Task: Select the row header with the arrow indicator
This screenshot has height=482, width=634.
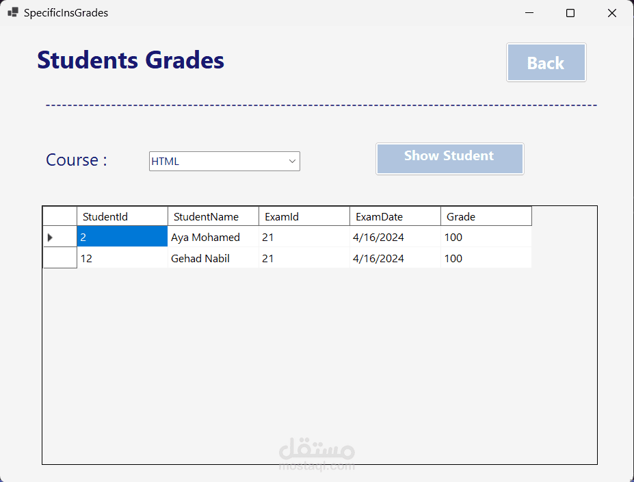Action: click(60, 237)
